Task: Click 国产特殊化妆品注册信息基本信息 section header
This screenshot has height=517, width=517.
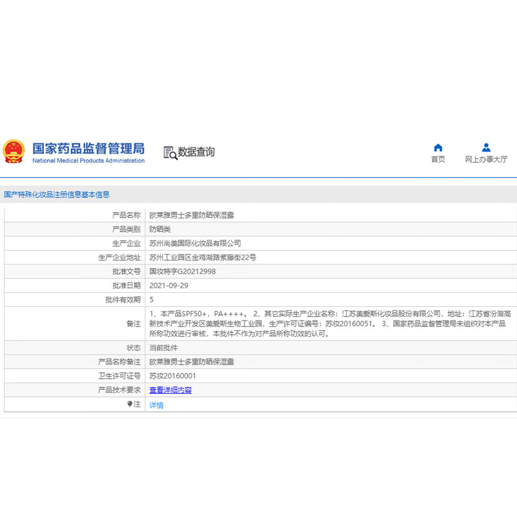Action: click(57, 195)
